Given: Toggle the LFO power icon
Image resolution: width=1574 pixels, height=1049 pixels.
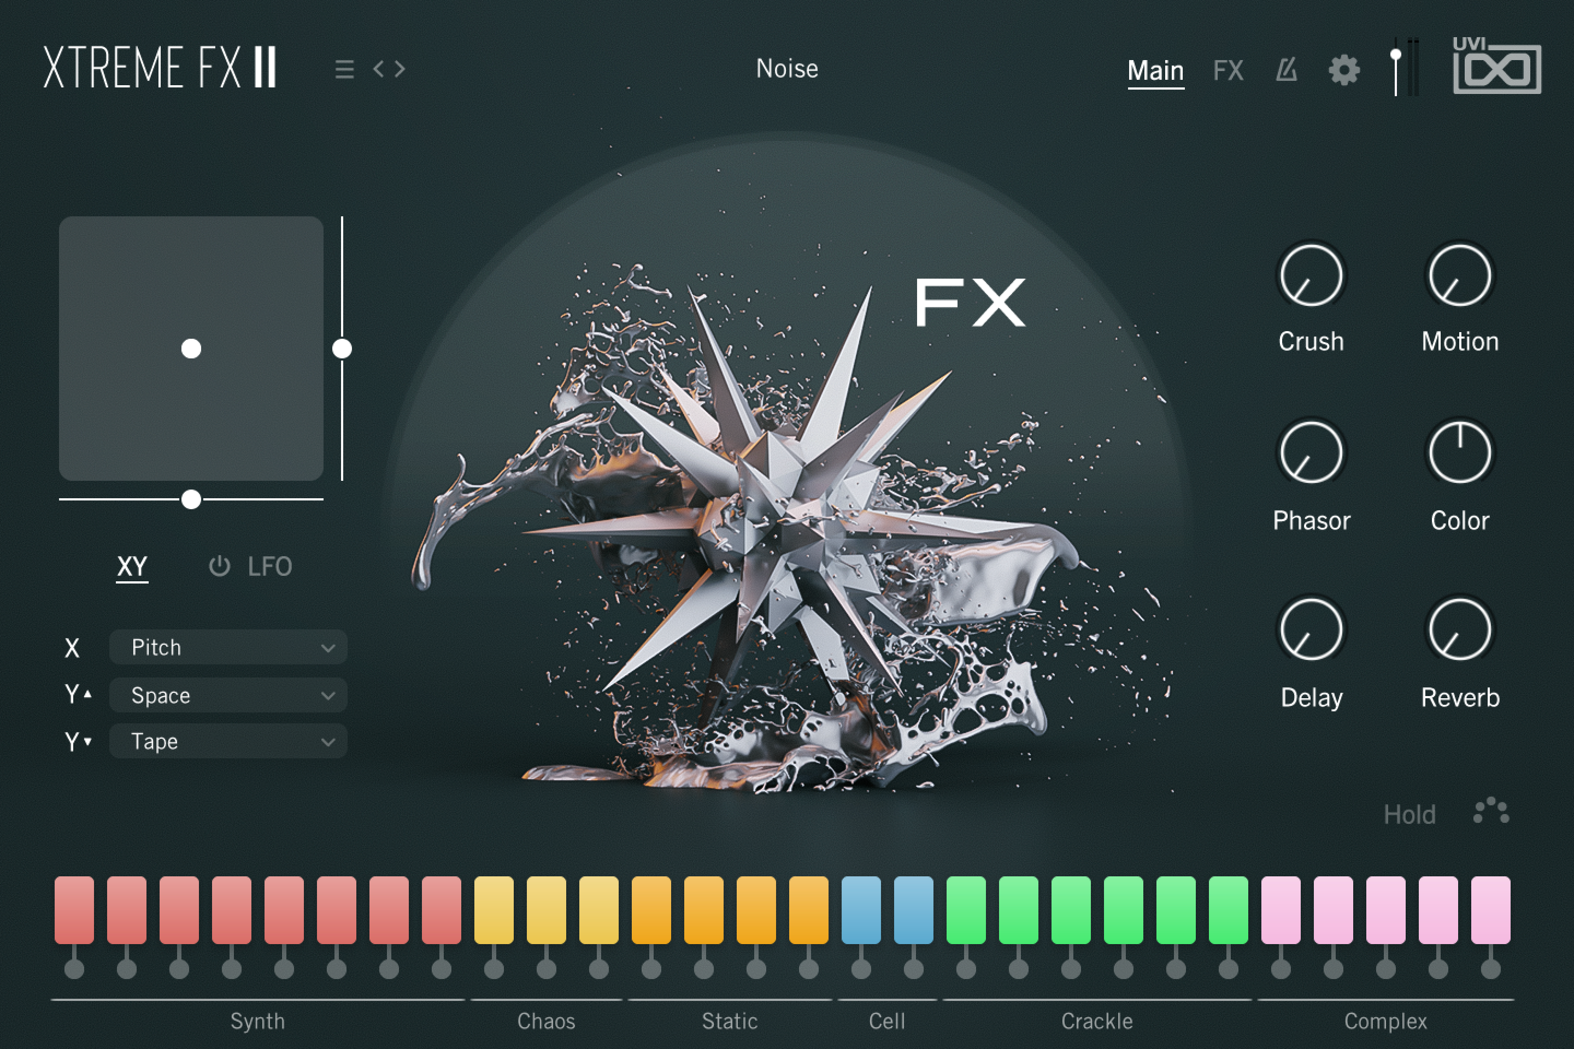Looking at the screenshot, I should pos(220,566).
